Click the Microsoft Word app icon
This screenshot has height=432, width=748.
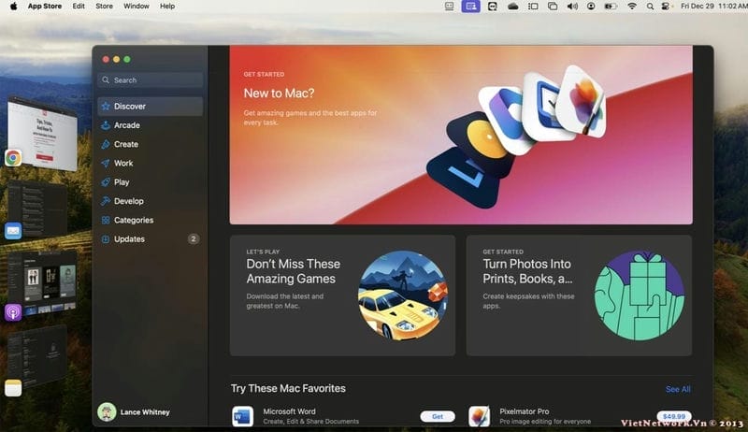(243, 416)
